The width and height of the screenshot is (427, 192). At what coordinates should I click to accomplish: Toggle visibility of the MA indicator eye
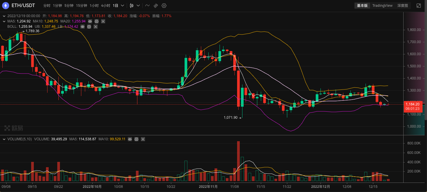point(90,21)
